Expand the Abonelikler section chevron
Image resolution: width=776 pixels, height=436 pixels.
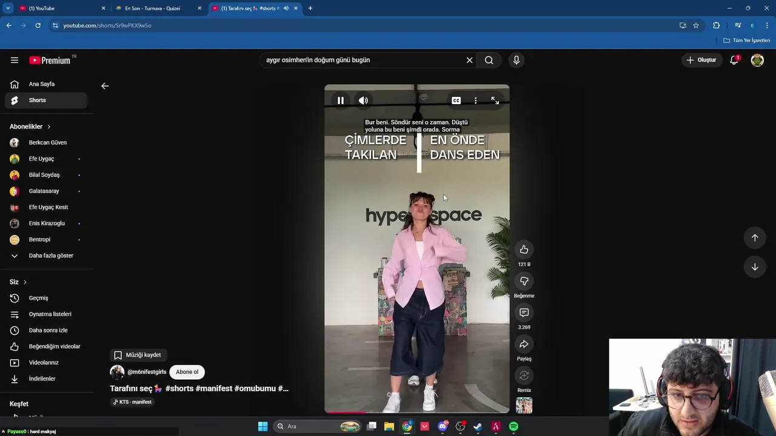click(x=48, y=127)
